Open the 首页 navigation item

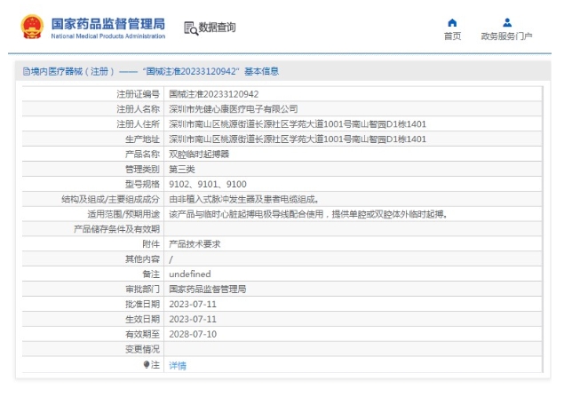(x=452, y=36)
